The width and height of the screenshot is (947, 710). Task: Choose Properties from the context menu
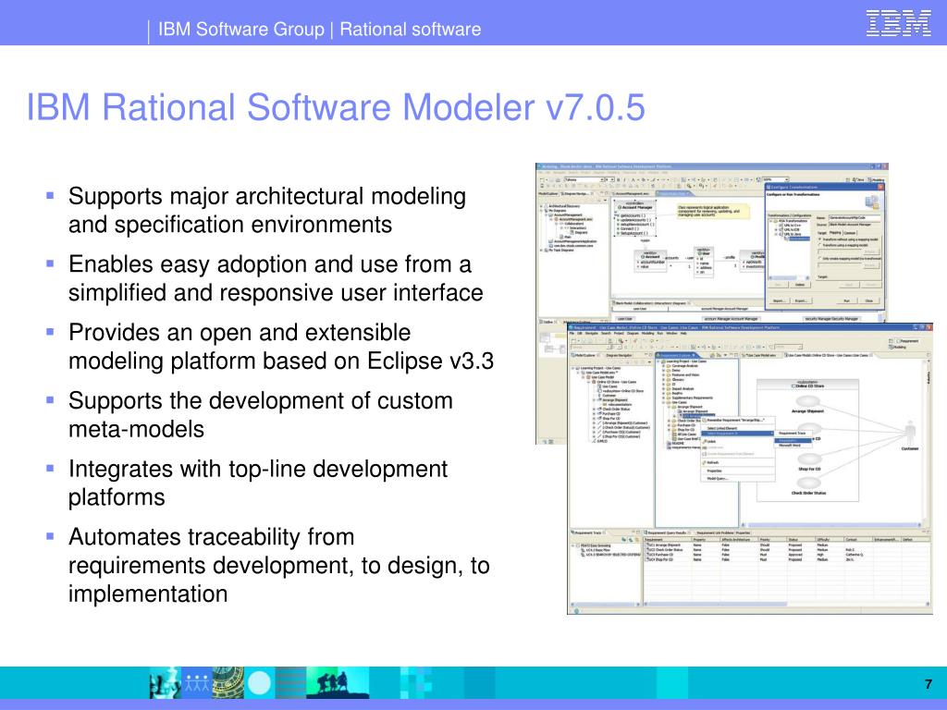738,471
